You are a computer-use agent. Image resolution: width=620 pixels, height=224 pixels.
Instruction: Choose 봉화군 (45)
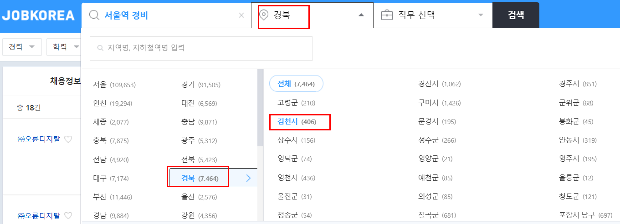[576, 122]
